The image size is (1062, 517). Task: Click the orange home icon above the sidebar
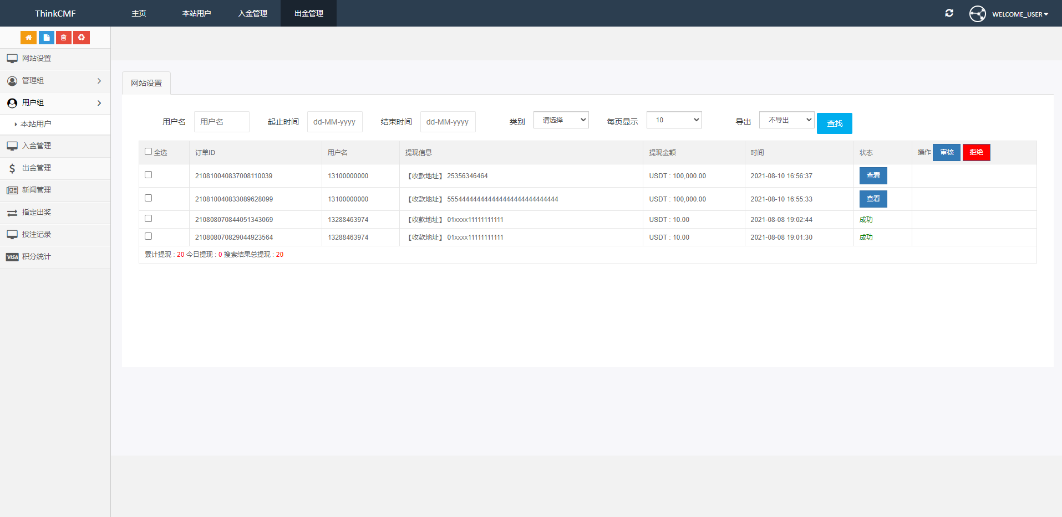tap(28, 37)
